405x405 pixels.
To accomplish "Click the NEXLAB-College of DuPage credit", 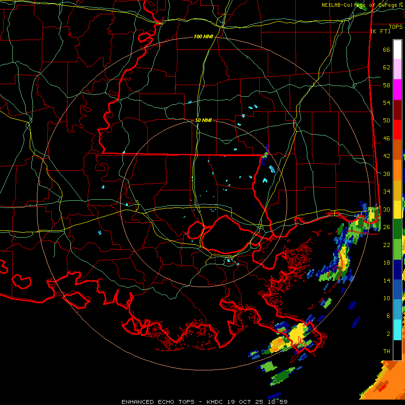I will click(362, 5).
